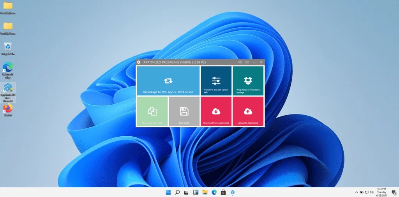
Task: Select the Firefox desktop shortcut
Action: 8,110
